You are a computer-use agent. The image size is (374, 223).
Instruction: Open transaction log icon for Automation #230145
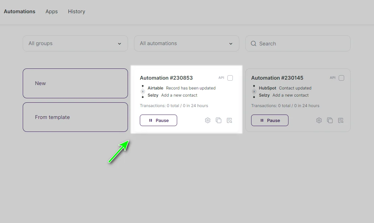(x=341, y=120)
